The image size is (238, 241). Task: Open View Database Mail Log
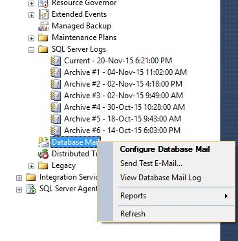pos(160,178)
